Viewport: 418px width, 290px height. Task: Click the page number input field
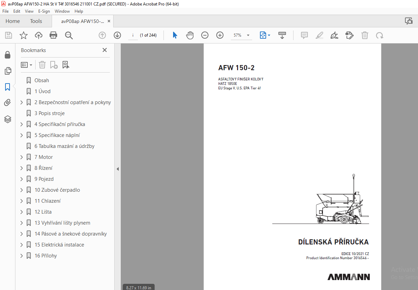tap(133, 35)
